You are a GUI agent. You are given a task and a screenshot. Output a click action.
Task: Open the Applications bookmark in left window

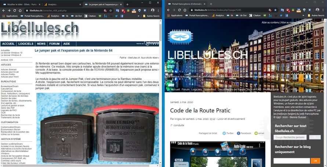click(10, 16)
